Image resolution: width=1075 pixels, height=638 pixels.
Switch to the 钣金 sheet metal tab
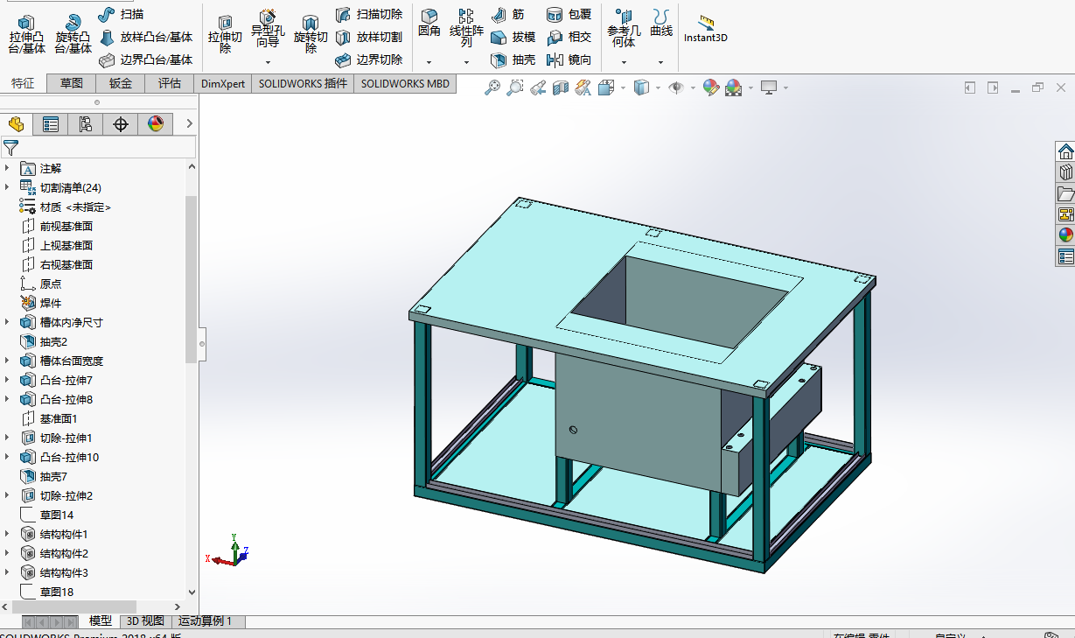121,83
